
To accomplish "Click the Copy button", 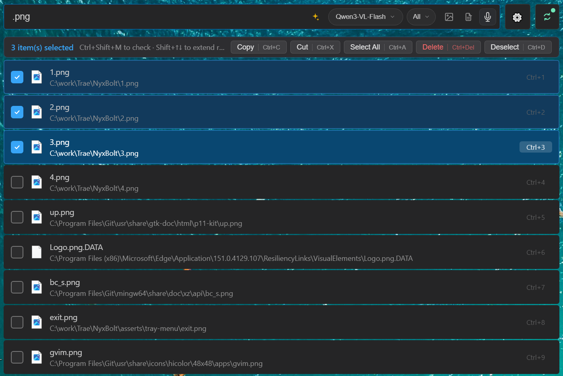I will pos(259,47).
